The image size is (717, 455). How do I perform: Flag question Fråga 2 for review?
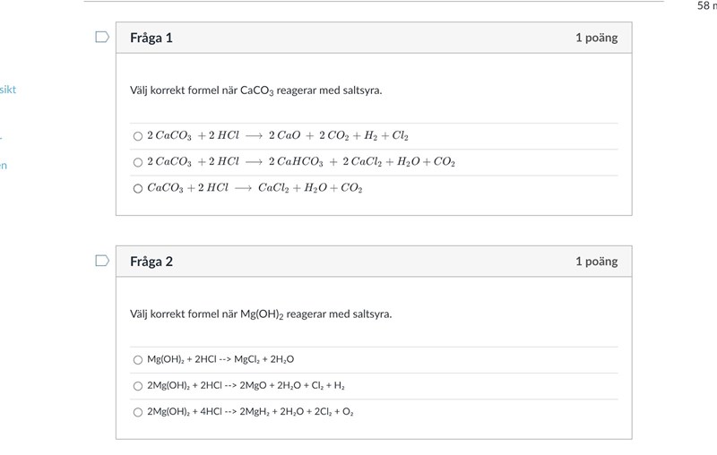[102, 261]
